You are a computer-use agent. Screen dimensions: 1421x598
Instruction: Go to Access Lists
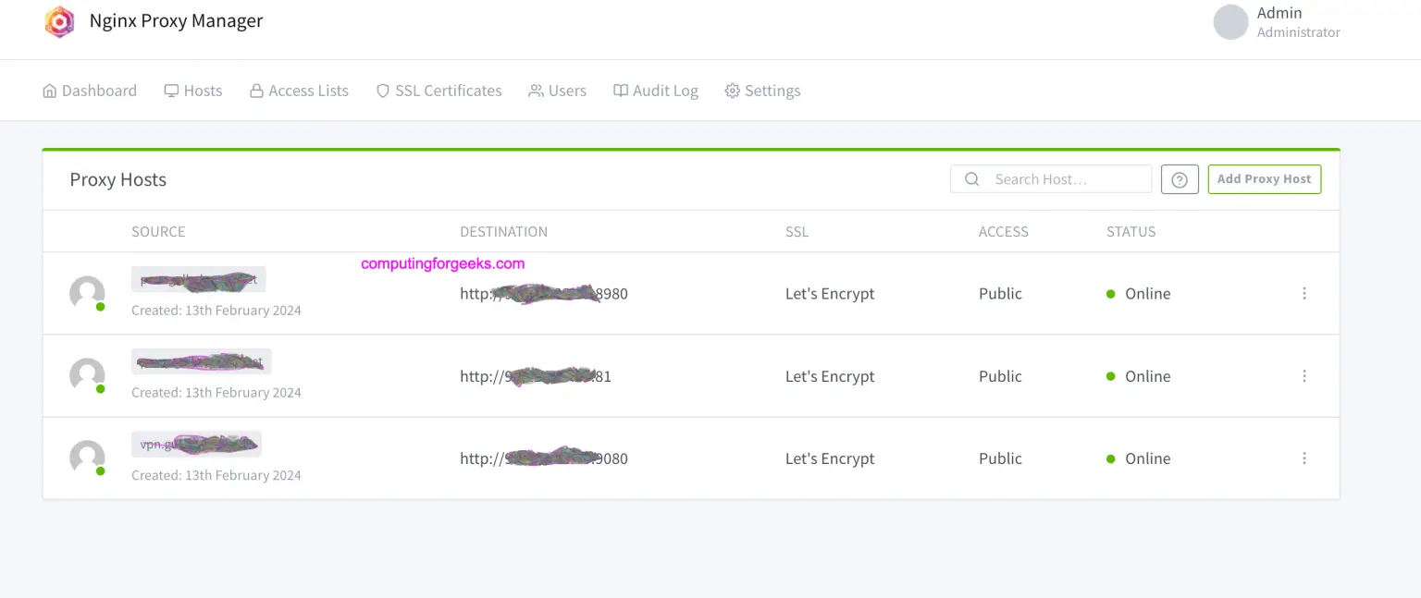click(x=299, y=91)
